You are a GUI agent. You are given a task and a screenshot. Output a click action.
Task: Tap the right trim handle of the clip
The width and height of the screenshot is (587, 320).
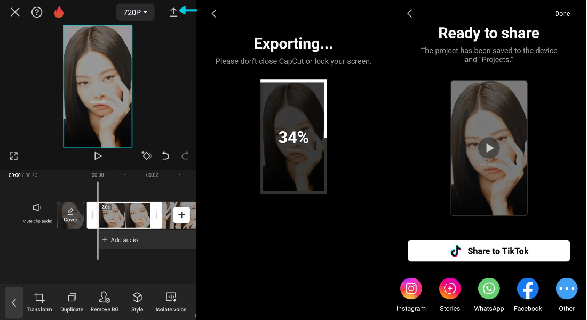156,215
